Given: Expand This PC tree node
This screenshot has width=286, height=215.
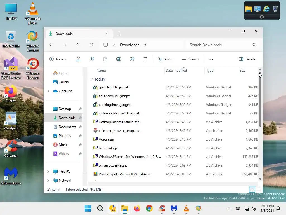Looking at the screenshot, I should 48,172.
